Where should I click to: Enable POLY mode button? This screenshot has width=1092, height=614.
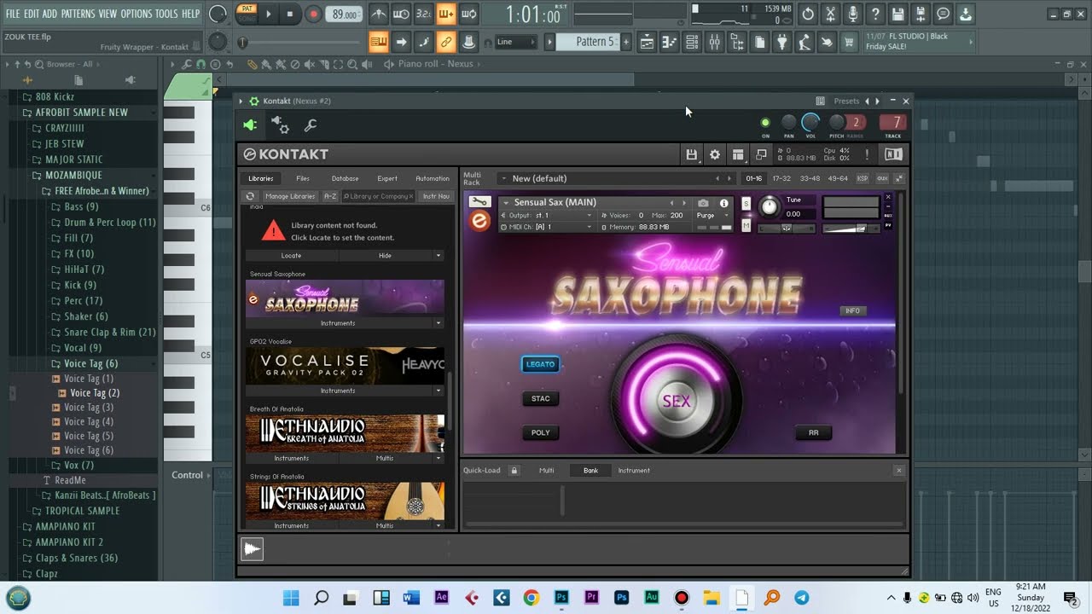click(540, 432)
